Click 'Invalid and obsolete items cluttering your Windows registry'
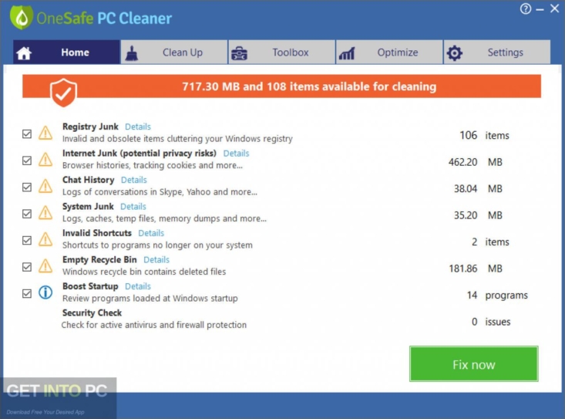This screenshot has height=419, width=565. [x=177, y=139]
